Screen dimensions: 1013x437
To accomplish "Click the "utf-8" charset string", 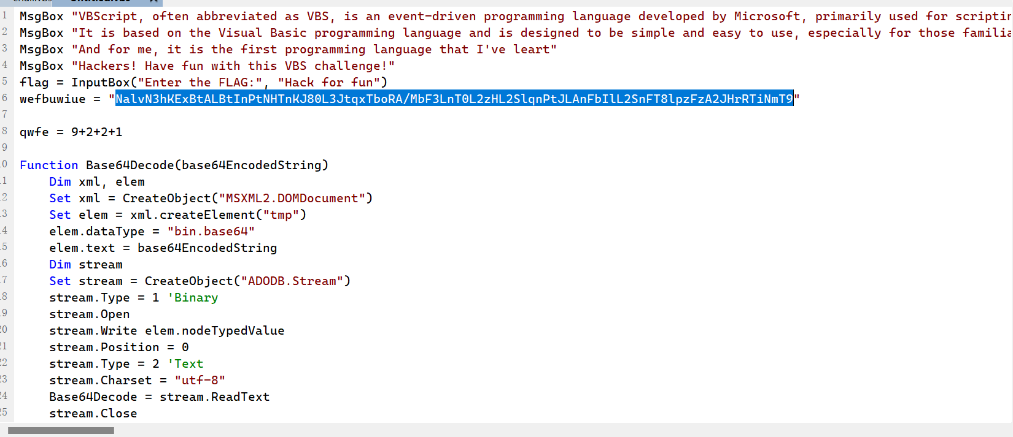I will (x=200, y=380).
